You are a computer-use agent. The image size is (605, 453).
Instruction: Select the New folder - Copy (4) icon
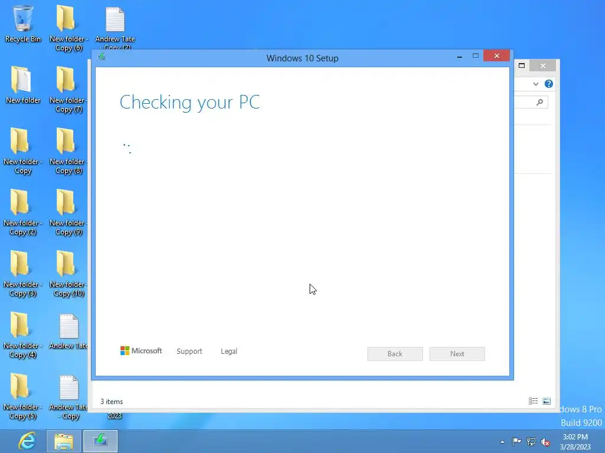(22, 335)
